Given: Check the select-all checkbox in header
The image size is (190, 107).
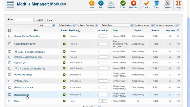Looking at the screenshot, I should click(x=9, y=30).
